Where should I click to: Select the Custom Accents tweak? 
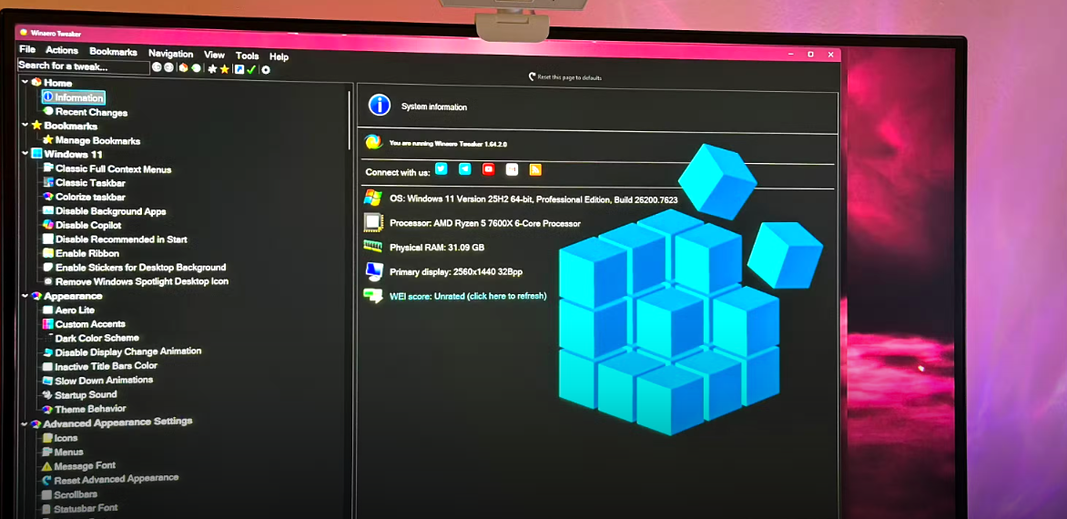[x=90, y=324]
